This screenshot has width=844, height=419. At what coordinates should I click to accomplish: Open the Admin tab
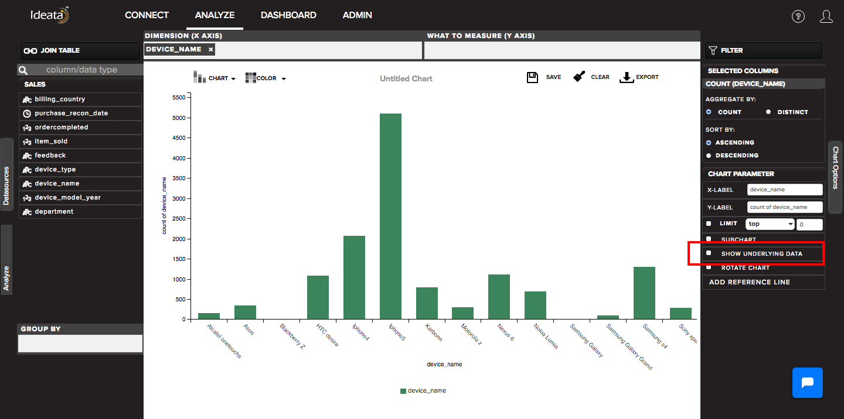(x=357, y=15)
